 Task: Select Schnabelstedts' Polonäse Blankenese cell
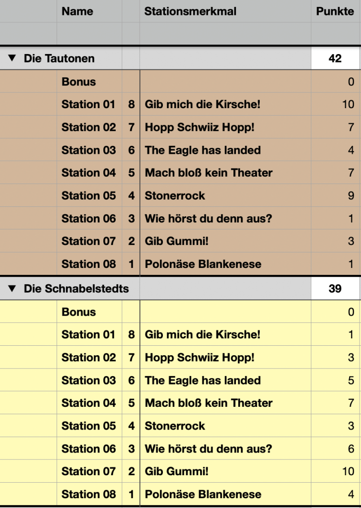(x=203, y=494)
